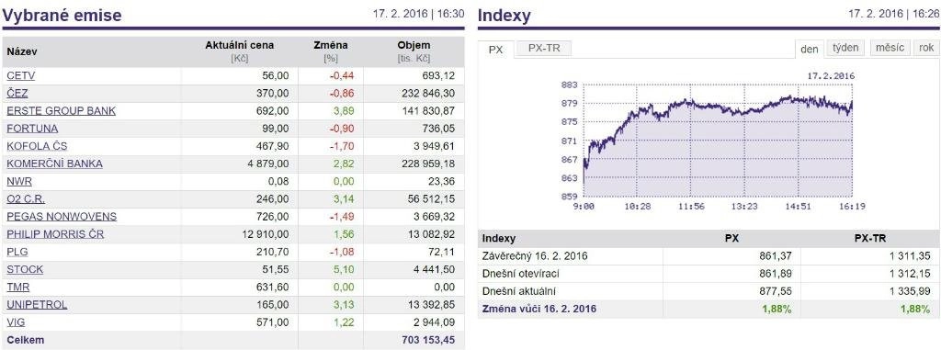Click the O2 C.R. link
Screen dimensions: 941x350
click(x=26, y=198)
